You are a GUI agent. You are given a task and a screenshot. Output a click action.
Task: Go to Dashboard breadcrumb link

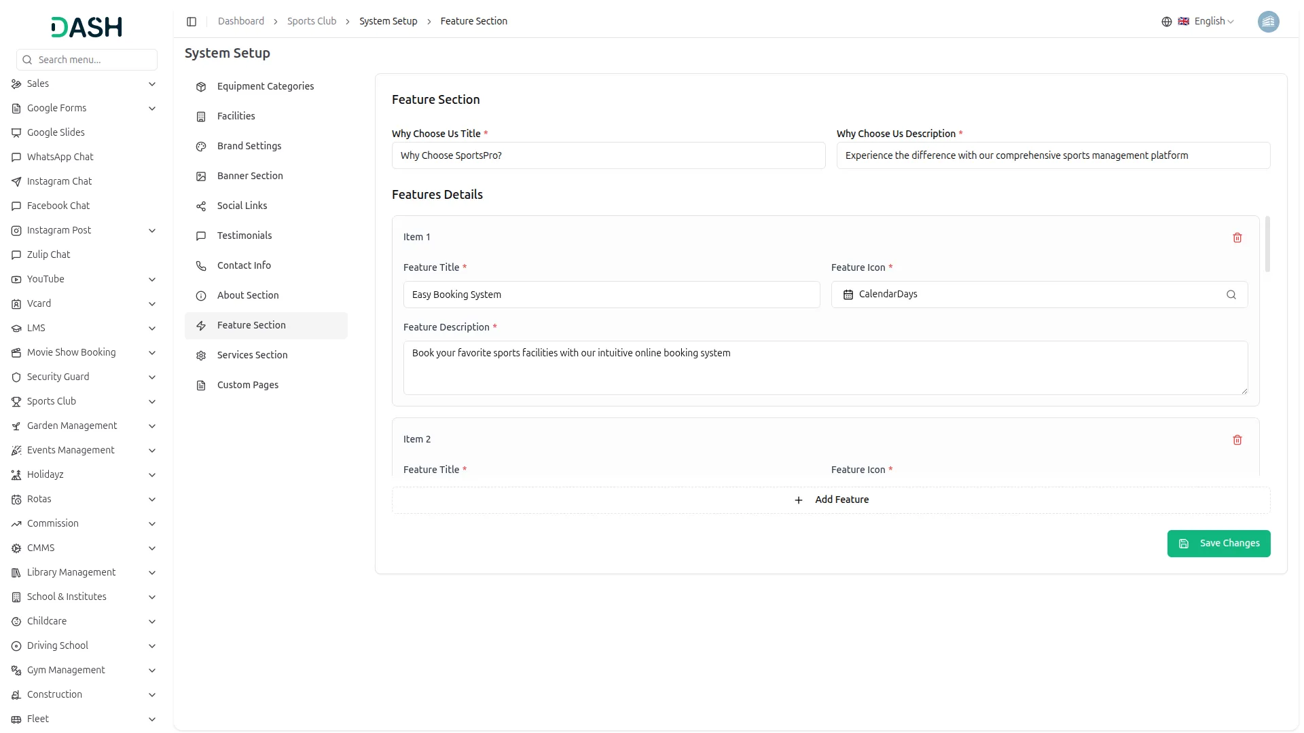click(240, 22)
